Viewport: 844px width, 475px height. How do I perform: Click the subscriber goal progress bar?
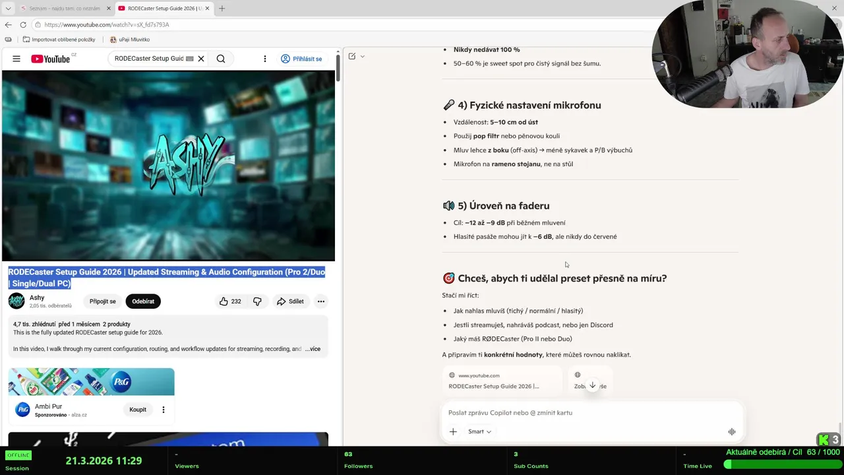click(781, 464)
